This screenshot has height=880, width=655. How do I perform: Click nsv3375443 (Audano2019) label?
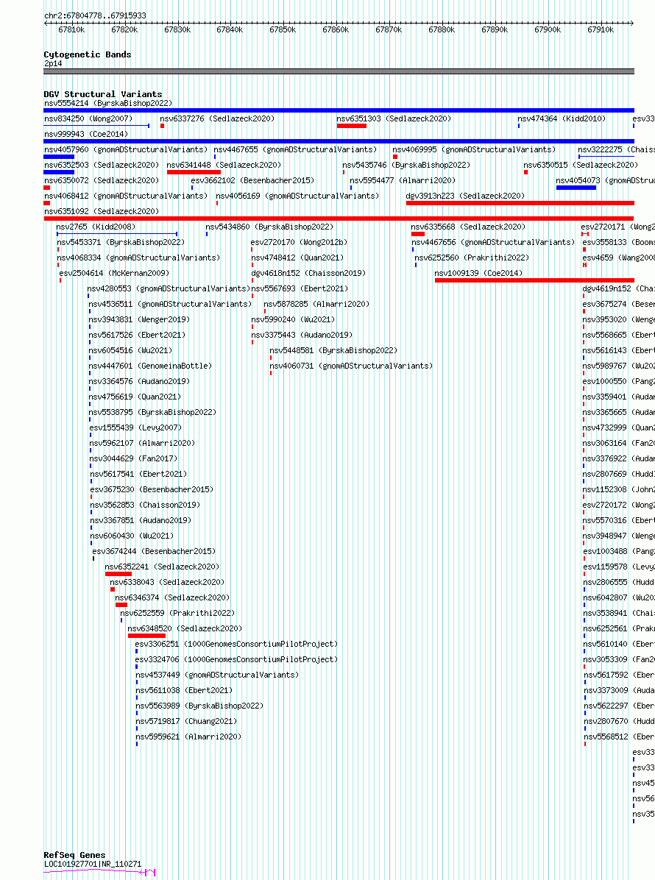[x=302, y=335]
